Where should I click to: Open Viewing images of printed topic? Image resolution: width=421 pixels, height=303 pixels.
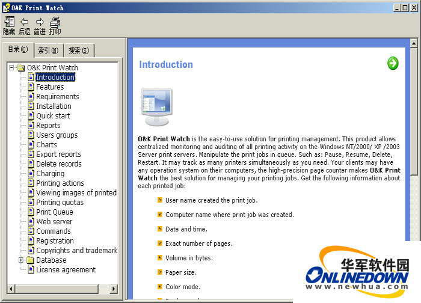pyautogui.click(x=76, y=193)
